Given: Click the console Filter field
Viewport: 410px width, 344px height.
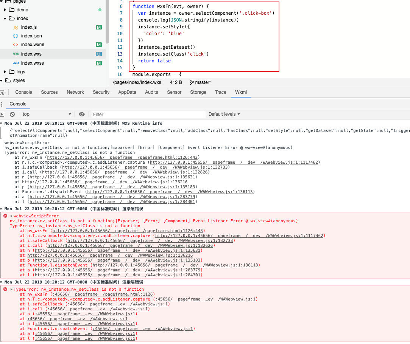Looking at the screenshot, I should click(148, 114).
